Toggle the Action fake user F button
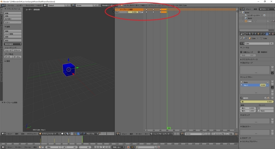The height and width of the screenshot is (149, 275). [203, 134]
